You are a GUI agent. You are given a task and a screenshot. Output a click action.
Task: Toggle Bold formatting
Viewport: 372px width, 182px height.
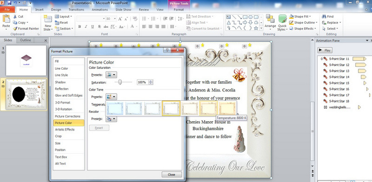[80, 26]
